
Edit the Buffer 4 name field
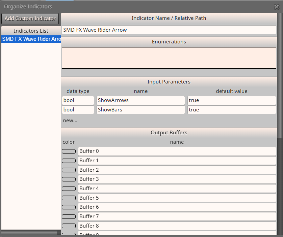click(177, 189)
